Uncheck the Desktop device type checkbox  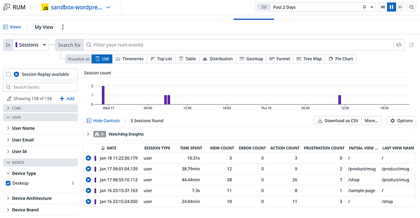8,183
